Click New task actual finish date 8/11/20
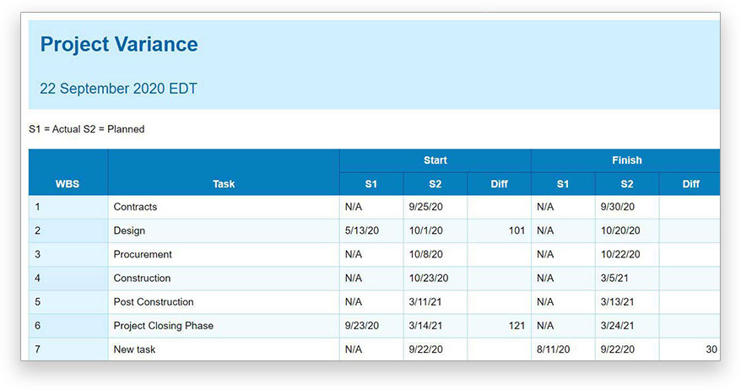 (x=554, y=349)
